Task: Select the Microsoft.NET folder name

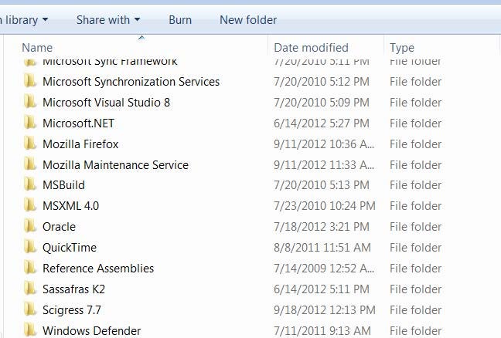Action: (x=78, y=123)
